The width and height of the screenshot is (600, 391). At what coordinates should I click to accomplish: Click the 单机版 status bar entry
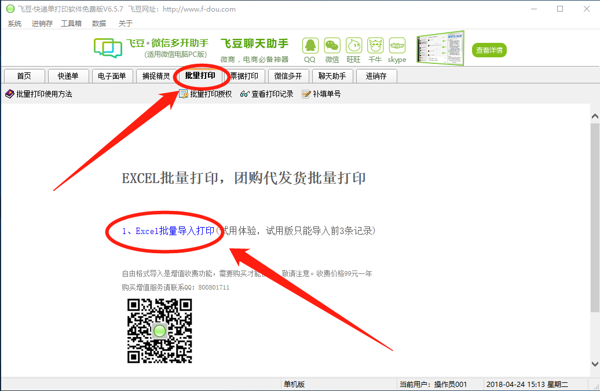(294, 384)
